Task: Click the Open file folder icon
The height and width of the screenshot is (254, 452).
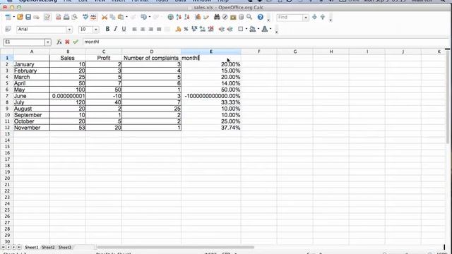Action: point(20,17)
